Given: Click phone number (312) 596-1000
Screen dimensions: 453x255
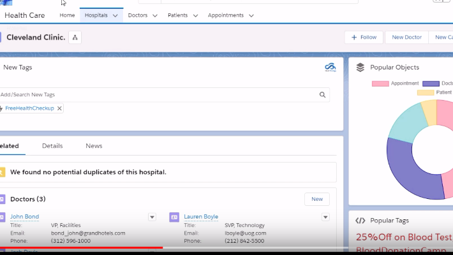Looking at the screenshot, I should (71, 241).
